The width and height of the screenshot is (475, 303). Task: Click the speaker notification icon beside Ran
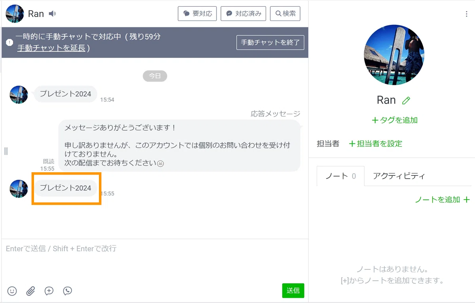coord(52,14)
